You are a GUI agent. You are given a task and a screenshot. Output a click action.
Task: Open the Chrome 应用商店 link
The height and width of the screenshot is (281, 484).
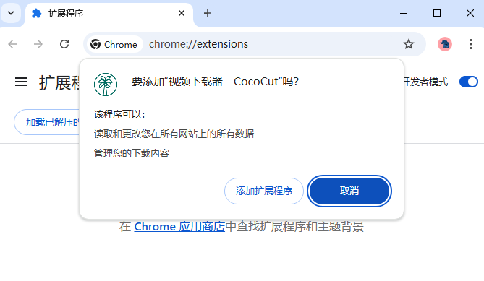click(179, 227)
